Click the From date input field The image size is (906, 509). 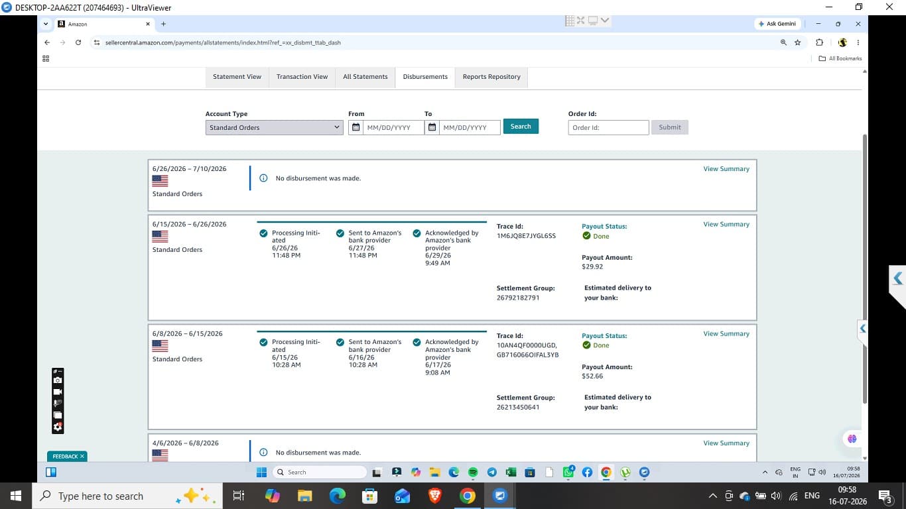(x=393, y=127)
